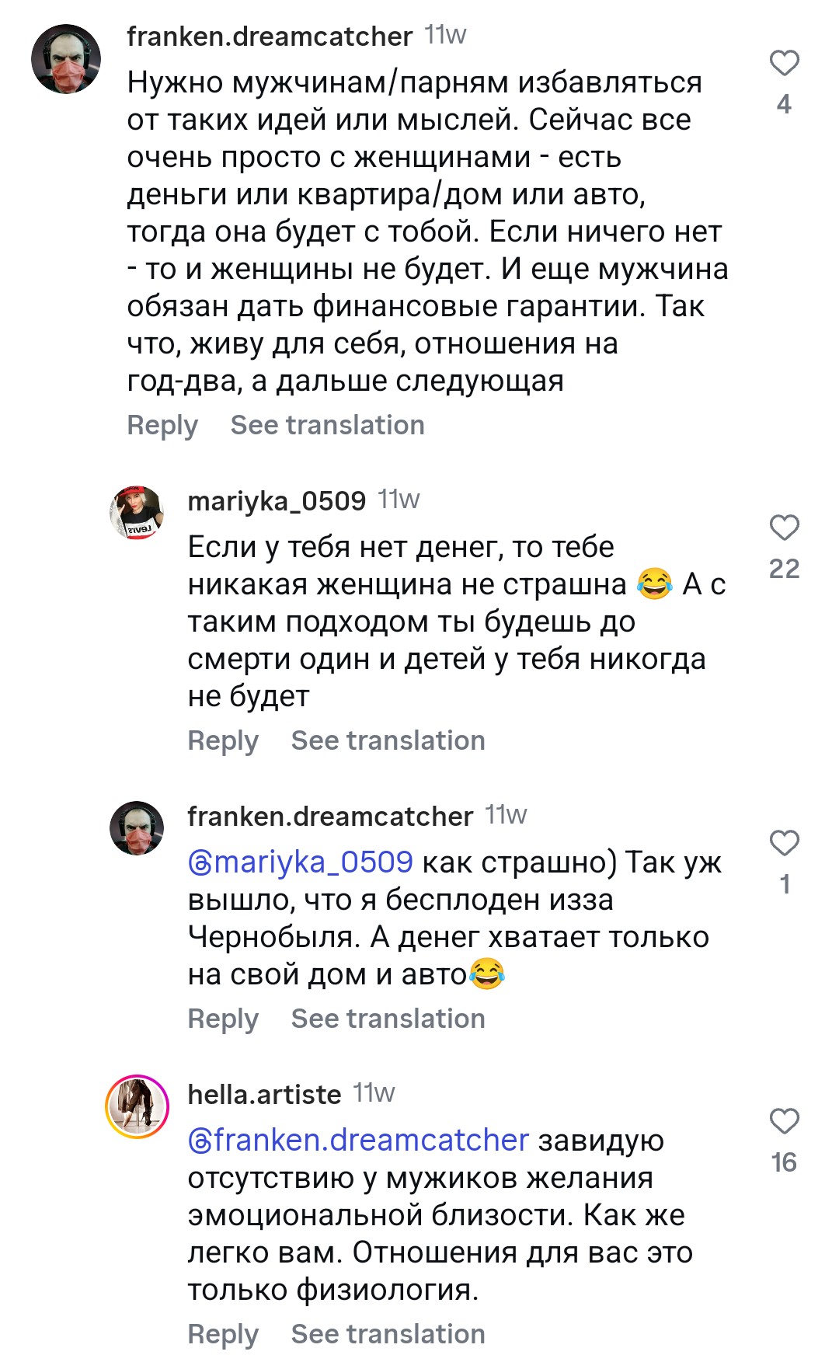See translation of hella.artiste's comment
This screenshot has height=1362, width=839.
388,1334
